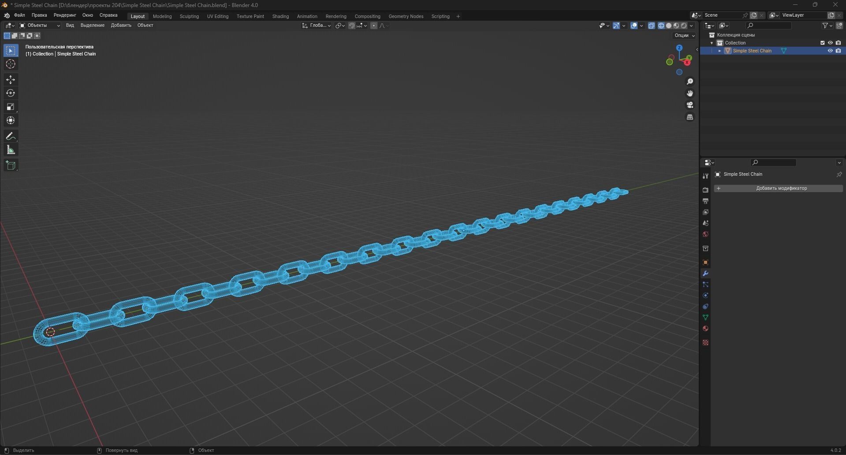Switch to the Shading workspace tab
Image resolution: width=846 pixels, height=455 pixels.
pyautogui.click(x=280, y=16)
